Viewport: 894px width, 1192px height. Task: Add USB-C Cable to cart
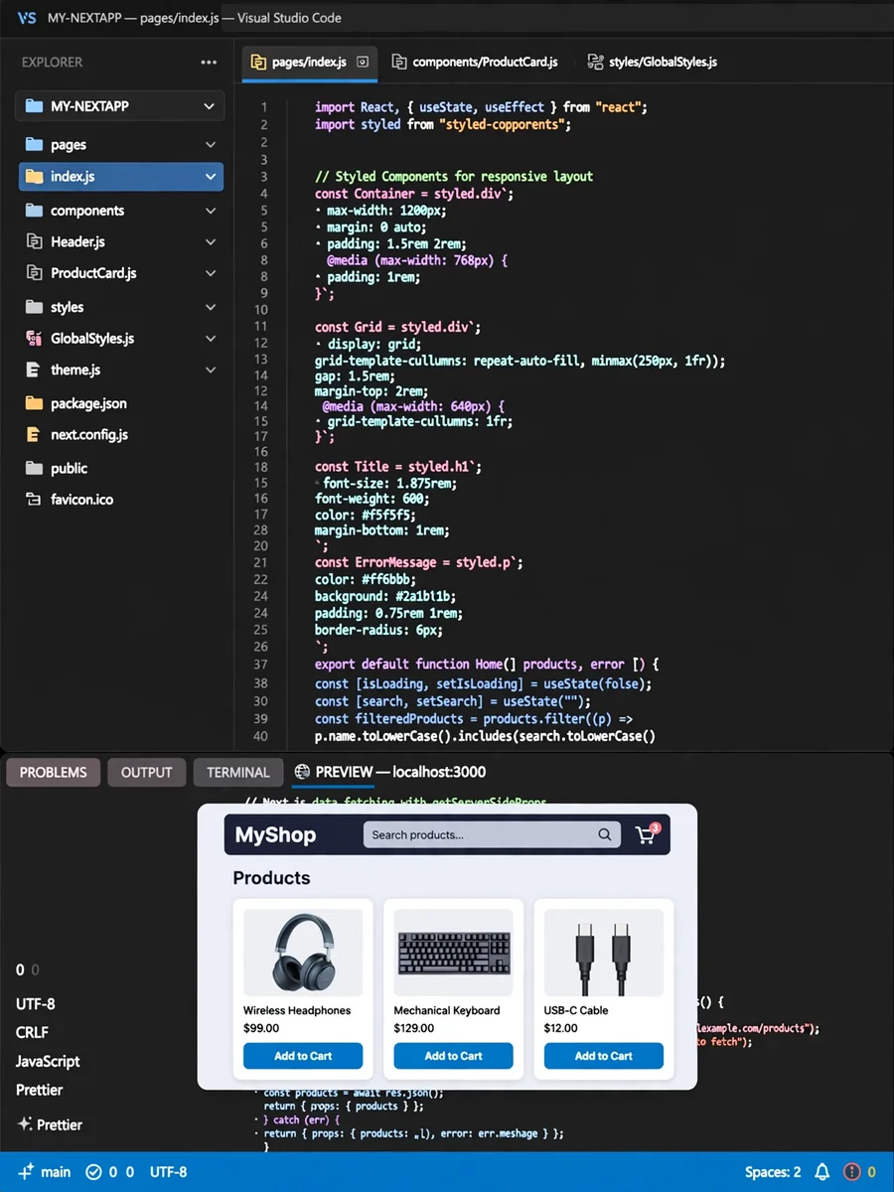pos(603,1056)
